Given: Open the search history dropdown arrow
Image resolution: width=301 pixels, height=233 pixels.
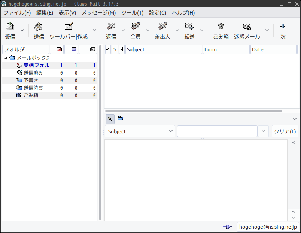Looking at the screenshot, I should point(264,131).
